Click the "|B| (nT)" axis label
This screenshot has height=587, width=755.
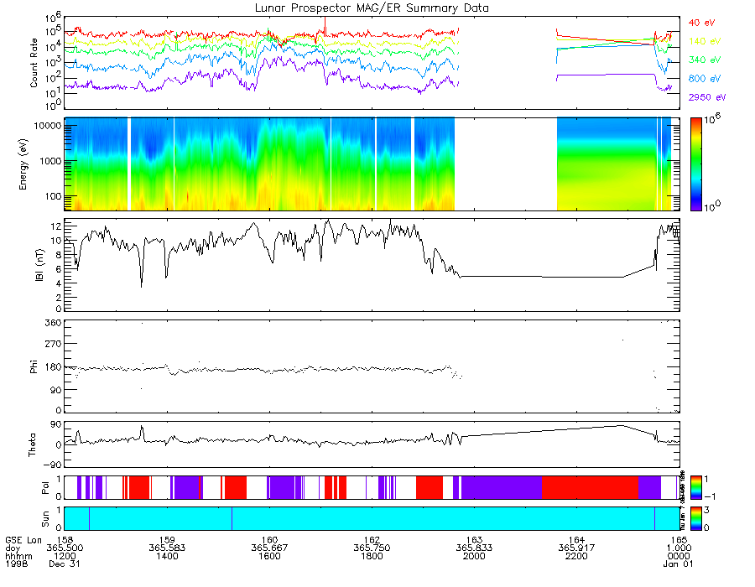[39, 265]
